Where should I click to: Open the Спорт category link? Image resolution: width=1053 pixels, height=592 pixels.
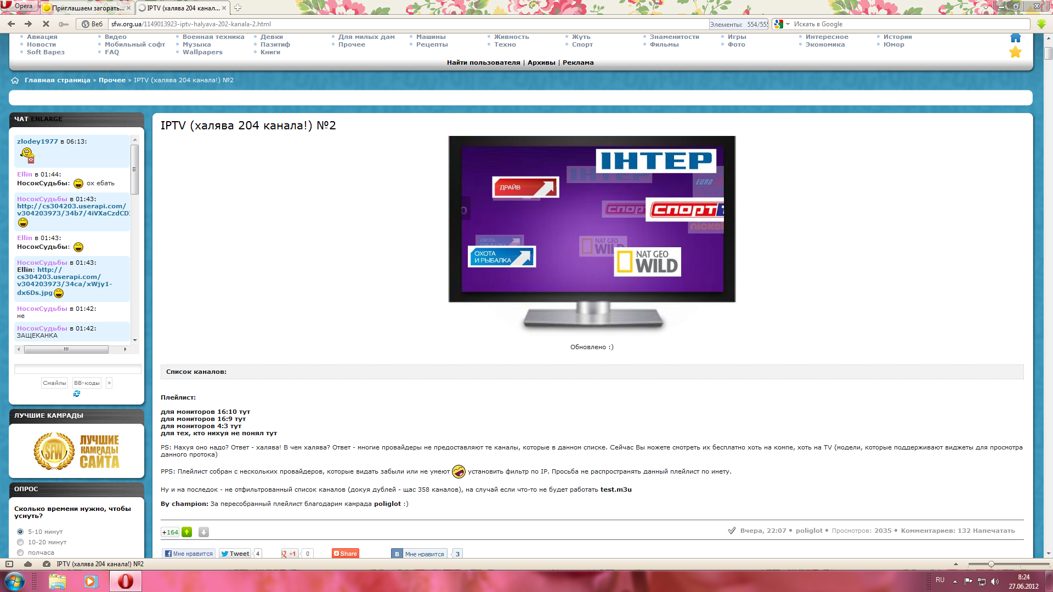(582, 44)
